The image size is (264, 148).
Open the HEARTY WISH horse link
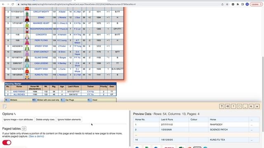click(41, 69)
